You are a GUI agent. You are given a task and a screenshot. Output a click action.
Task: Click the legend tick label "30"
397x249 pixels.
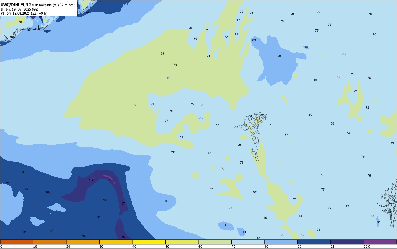coord(101,247)
